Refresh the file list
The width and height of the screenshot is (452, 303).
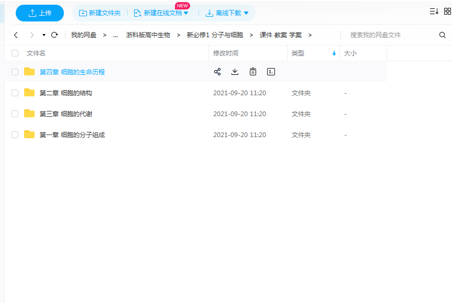pos(54,35)
